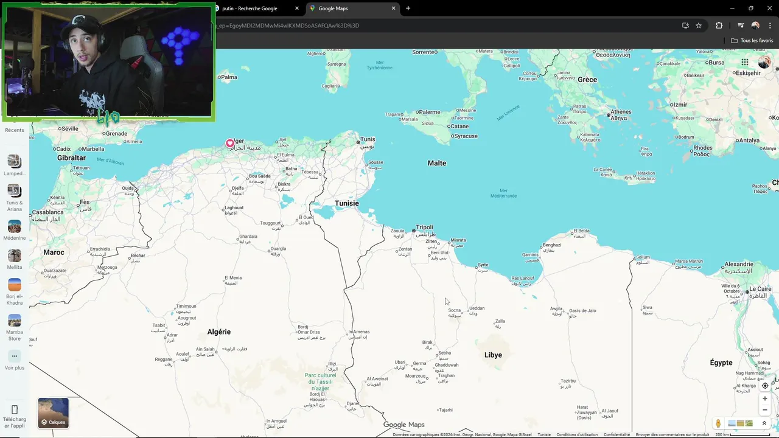
Task: Click the saved heart pin near Alger
Action: coord(229,144)
